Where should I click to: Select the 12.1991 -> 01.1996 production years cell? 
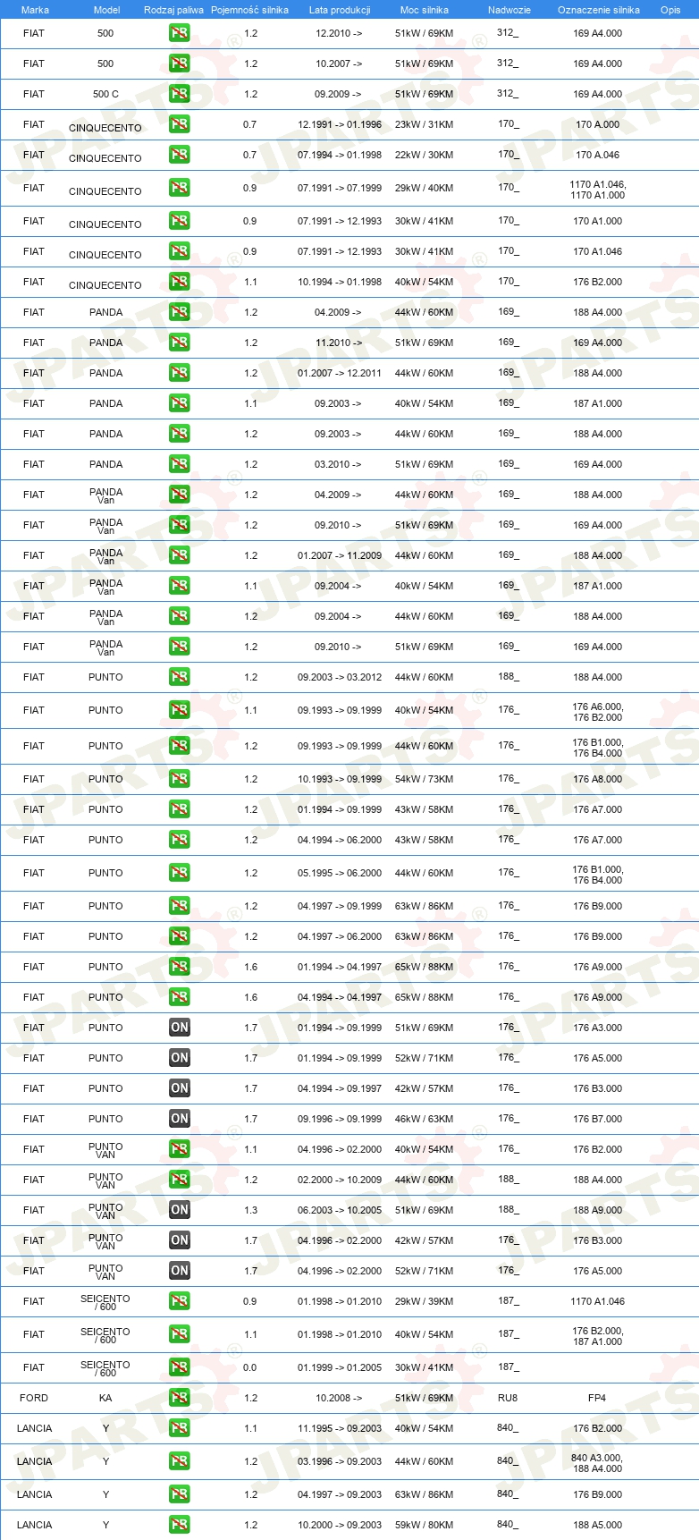(340, 124)
